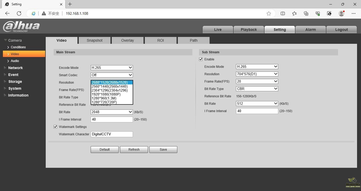
Task: Select 1920*1080(1080P) resolution option
Action: (106, 94)
